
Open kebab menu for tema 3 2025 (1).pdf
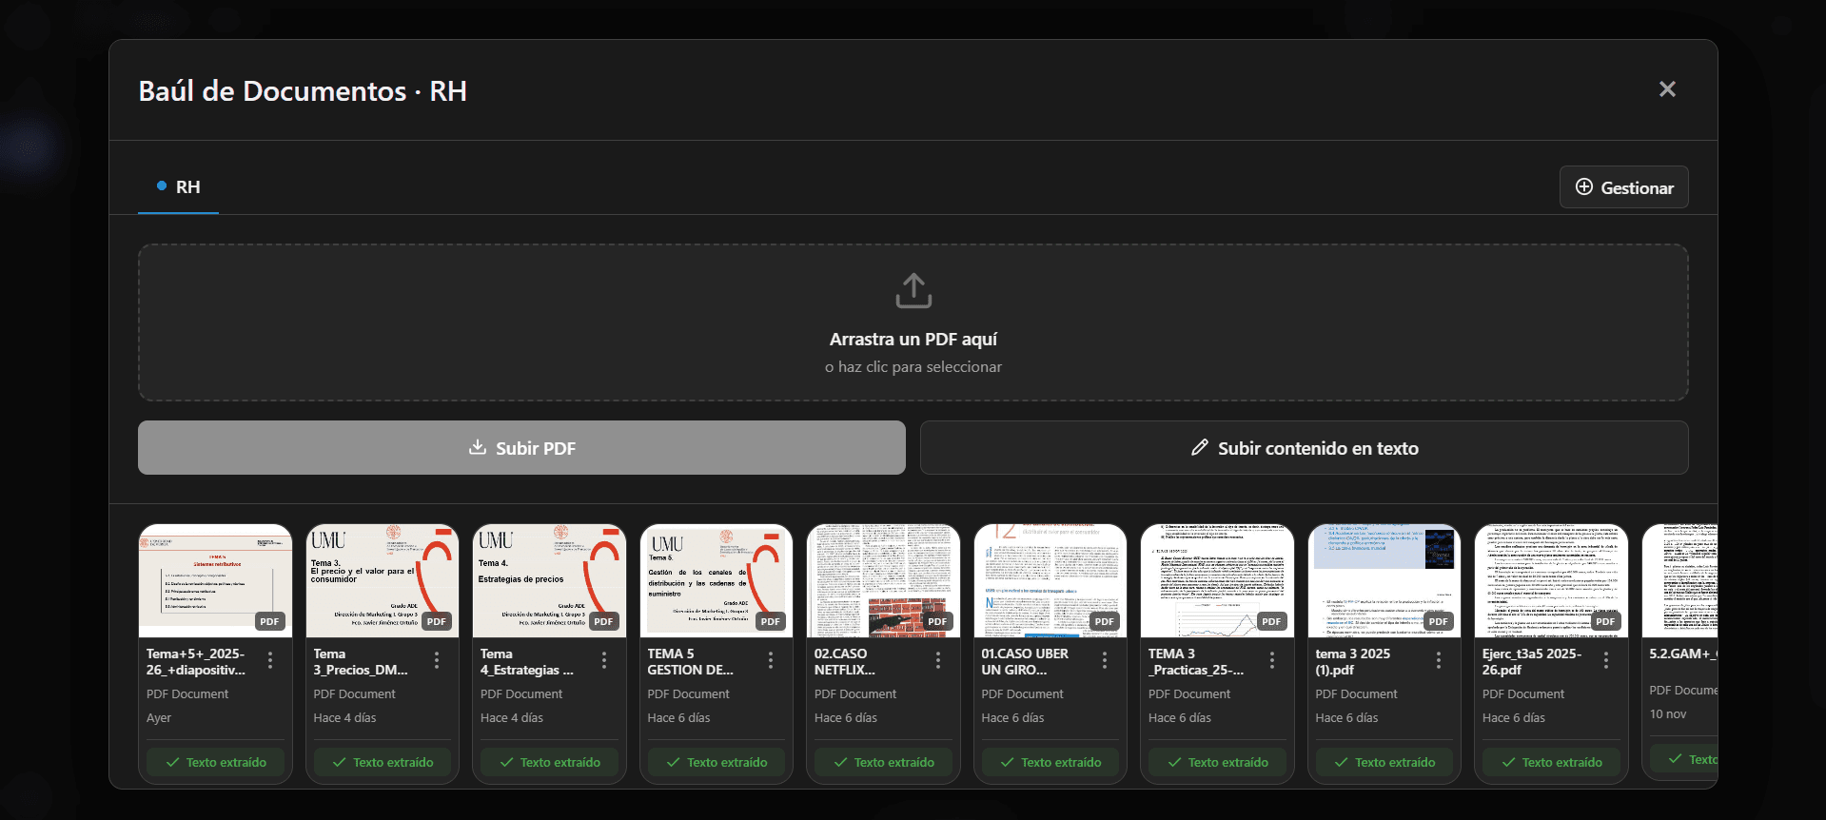point(1439,660)
